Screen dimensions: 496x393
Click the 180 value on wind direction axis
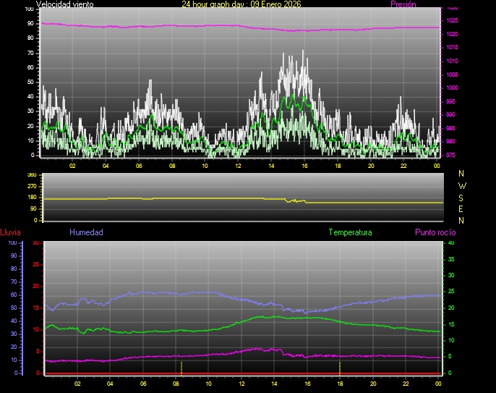[x=31, y=198]
